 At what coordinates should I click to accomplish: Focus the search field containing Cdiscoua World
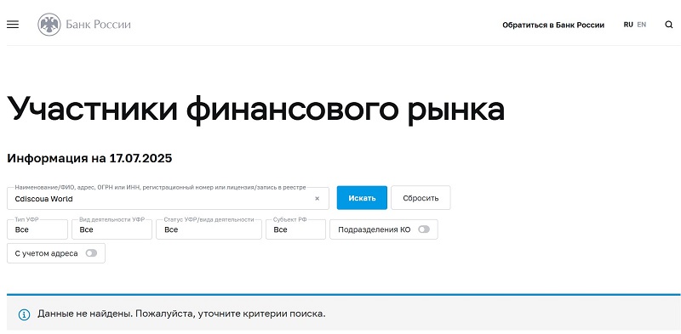[x=168, y=199]
